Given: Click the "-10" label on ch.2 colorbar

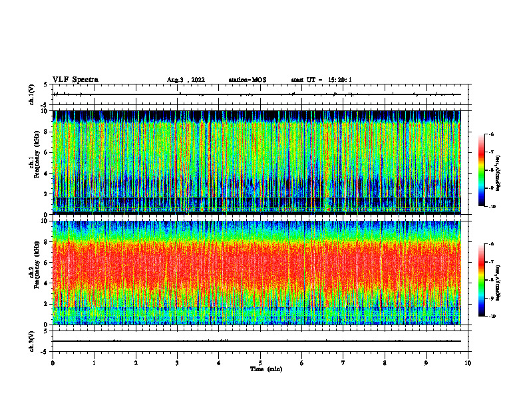Looking at the screenshot, I should pos(492,317).
